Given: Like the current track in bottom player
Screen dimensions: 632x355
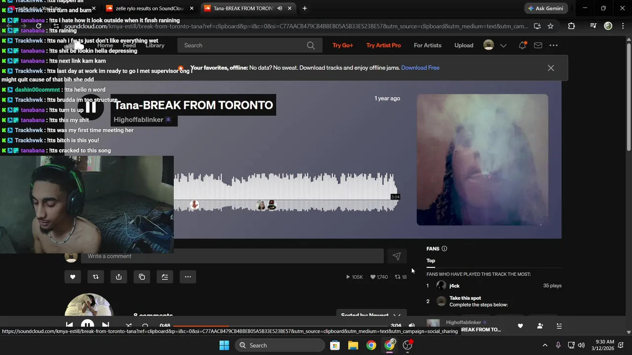Looking at the screenshot, I should (x=520, y=326).
